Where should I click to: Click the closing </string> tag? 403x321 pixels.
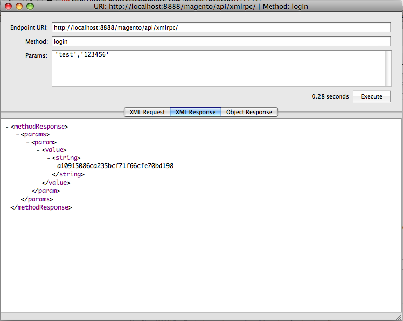tap(68, 174)
